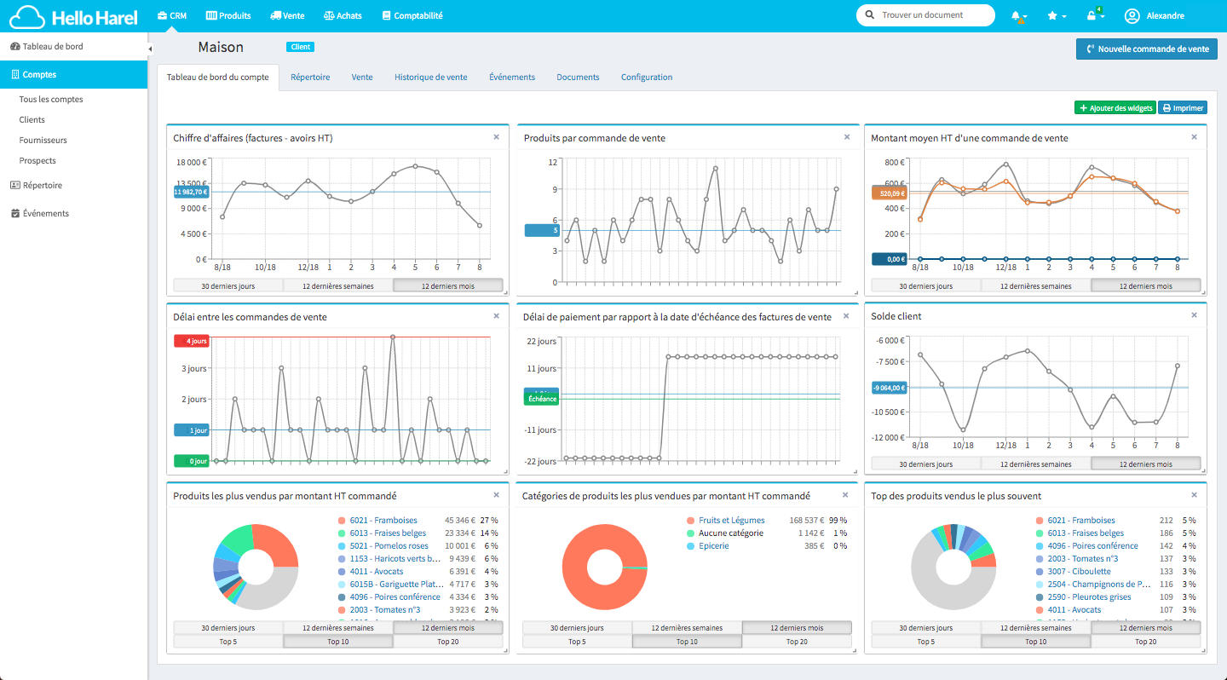The width and height of the screenshot is (1227, 680).
Task: Click the Epicerie blue legend swatch
Action: click(x=690, y=546)
